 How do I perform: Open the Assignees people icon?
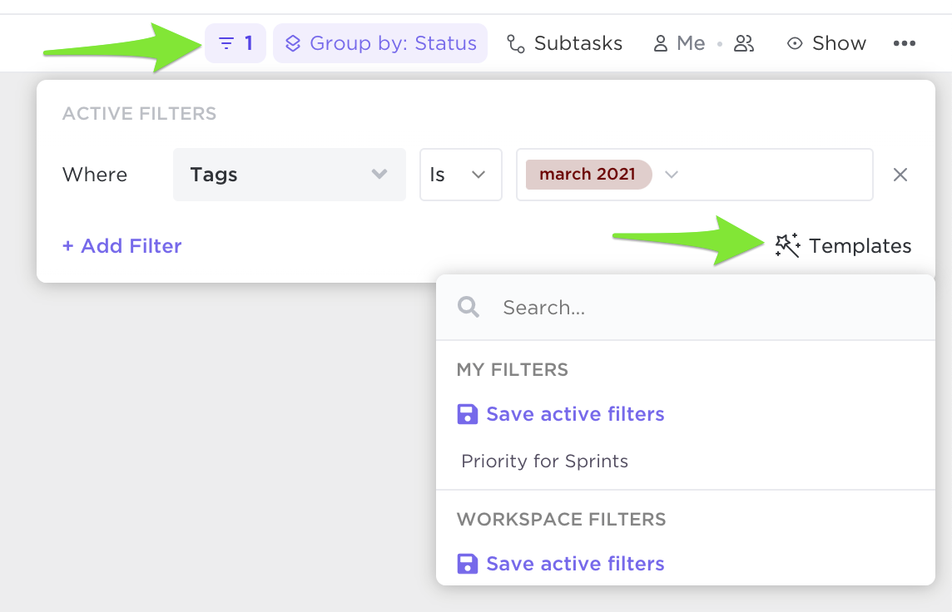pos(744,43)
